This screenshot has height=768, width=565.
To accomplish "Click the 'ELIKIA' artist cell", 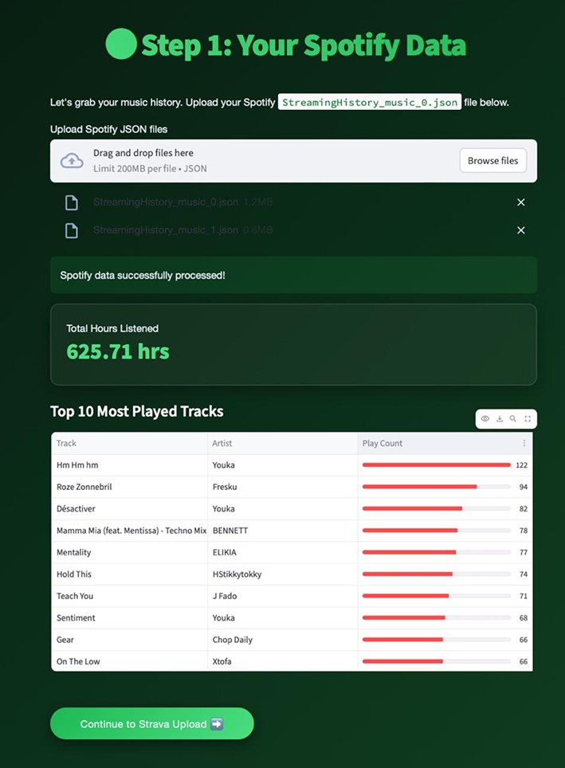I will tap(283, 552).
